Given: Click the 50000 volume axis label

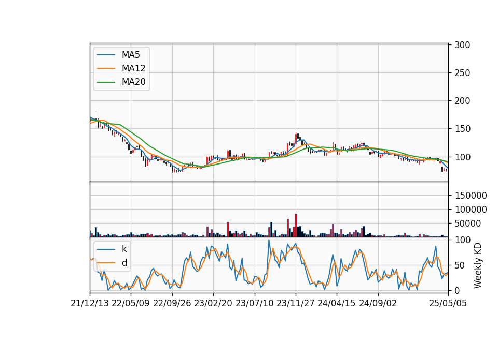Looking at the screenshot, I should click(467, 224).
